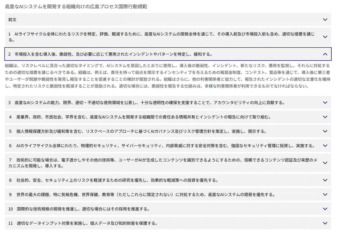The height and width of the screenshot is (235, 337).
Task: Open item 6 about セキュリティ管理 investment
Action: (x=168, y=146)
